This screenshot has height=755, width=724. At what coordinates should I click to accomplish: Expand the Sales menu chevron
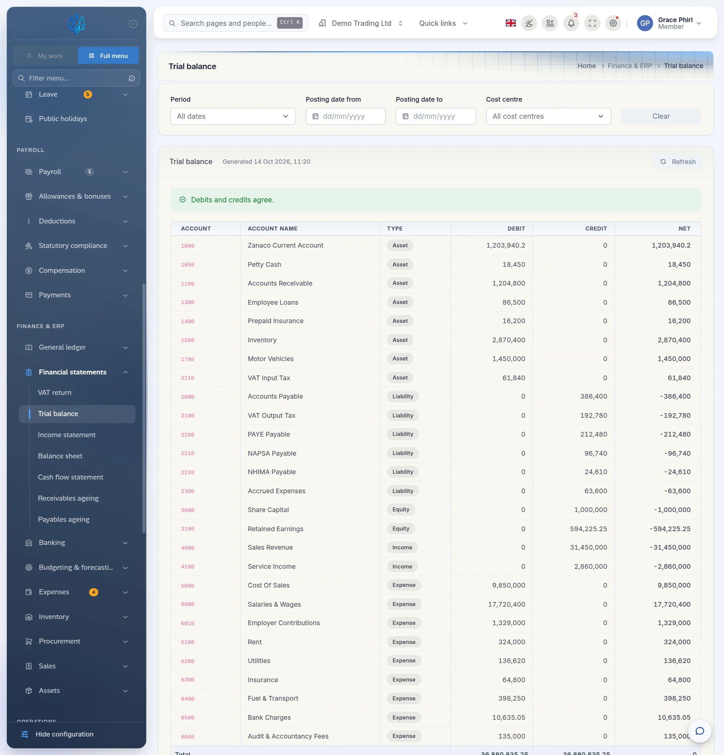tap(125, 666)
